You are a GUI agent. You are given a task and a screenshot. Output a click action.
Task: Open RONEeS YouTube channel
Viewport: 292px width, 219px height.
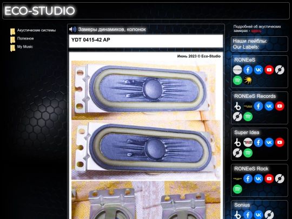click(269, 70)
